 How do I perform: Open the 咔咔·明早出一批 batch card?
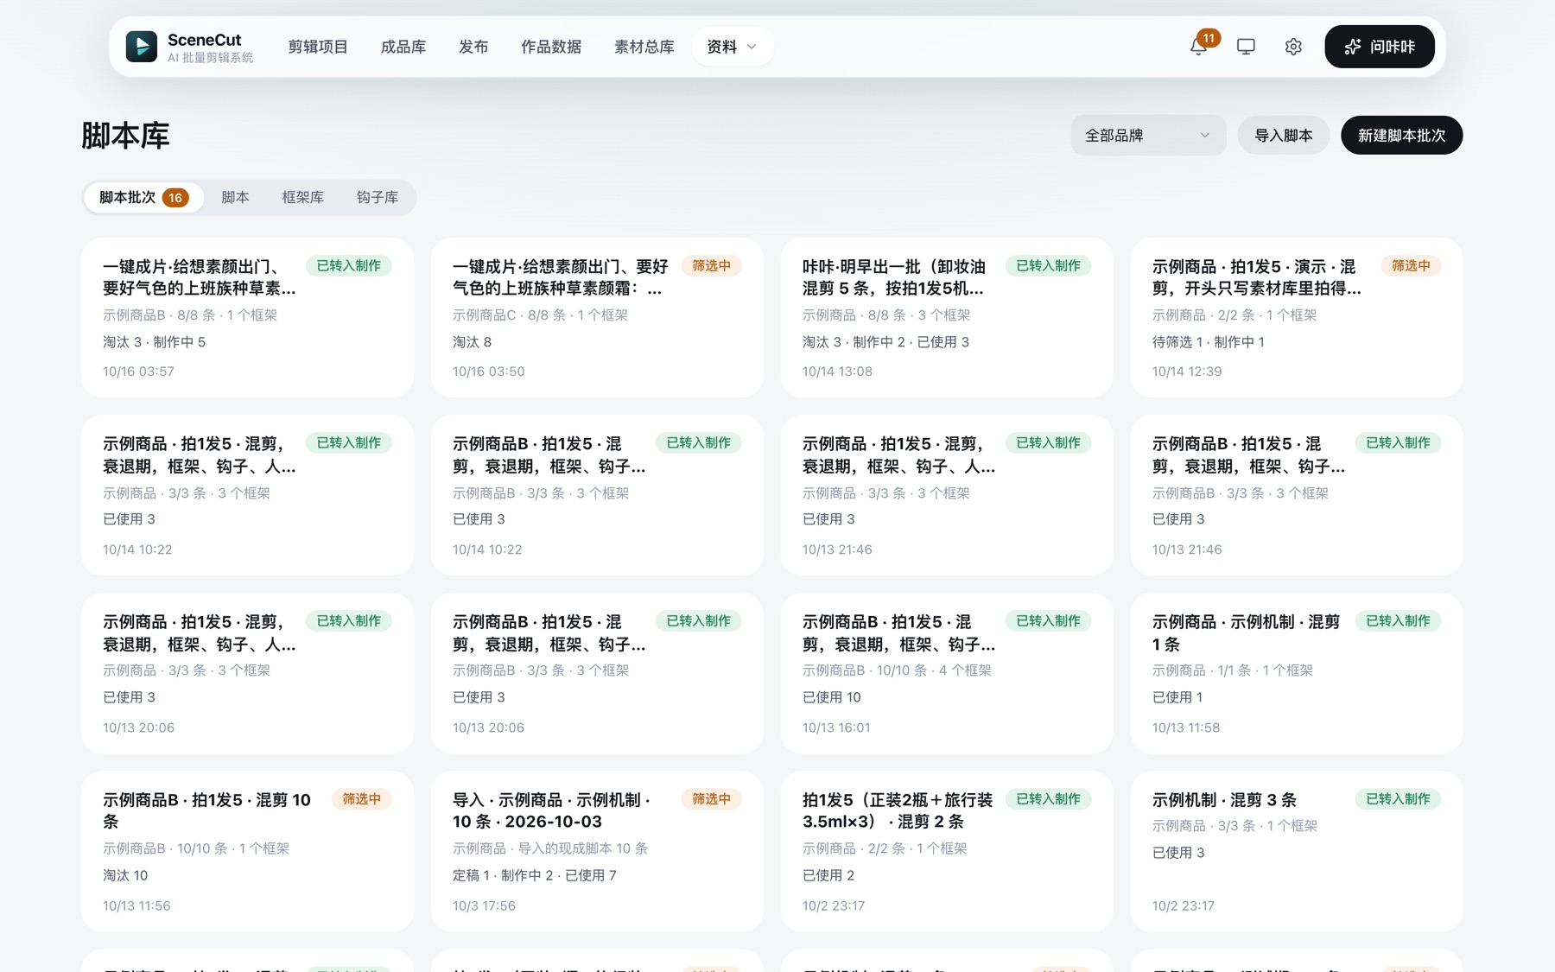pos(947,318)
